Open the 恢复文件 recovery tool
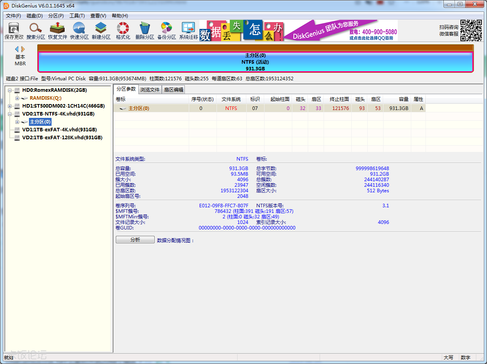Screen dimensions: 487x364 coord(57,30)
